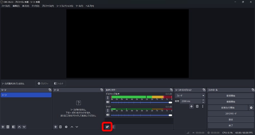The width and height of the screenshot is (255, 135).
Task: Mute the mic (マイク) speaker
Action: 108,115
